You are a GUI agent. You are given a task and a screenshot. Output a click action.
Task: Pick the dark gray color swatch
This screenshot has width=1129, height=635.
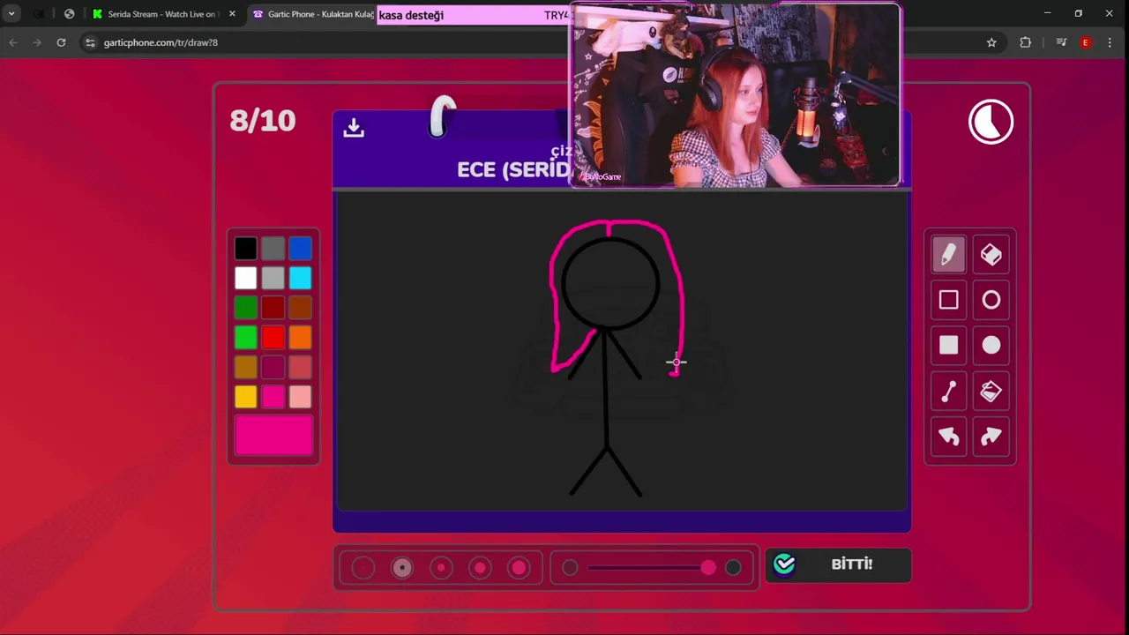(x=273, y=249)
